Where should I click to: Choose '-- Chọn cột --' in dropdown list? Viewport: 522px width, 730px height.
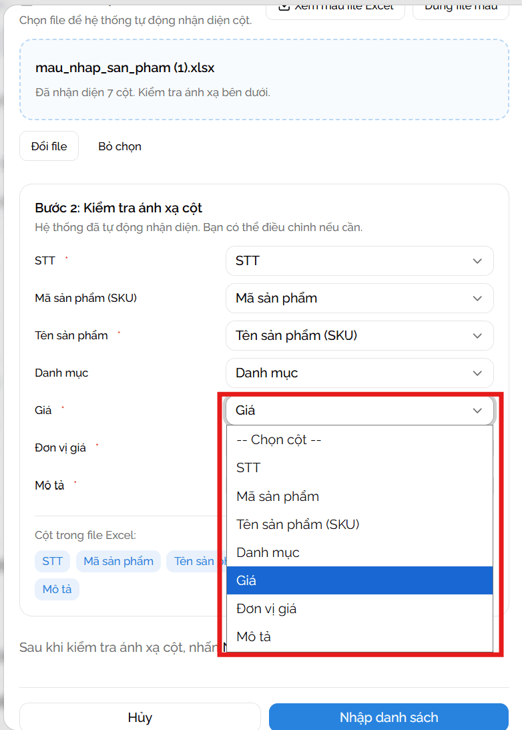pos(359,439)
